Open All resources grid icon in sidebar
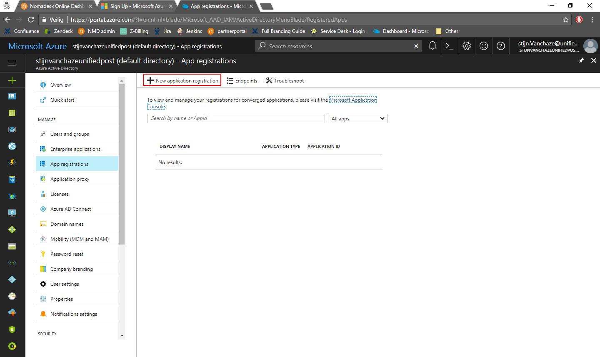 12,113
